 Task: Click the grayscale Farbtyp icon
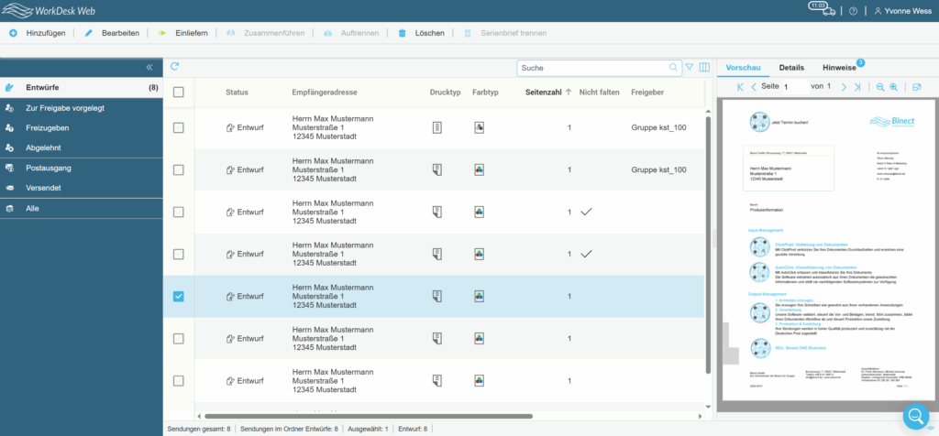point(479,128)
